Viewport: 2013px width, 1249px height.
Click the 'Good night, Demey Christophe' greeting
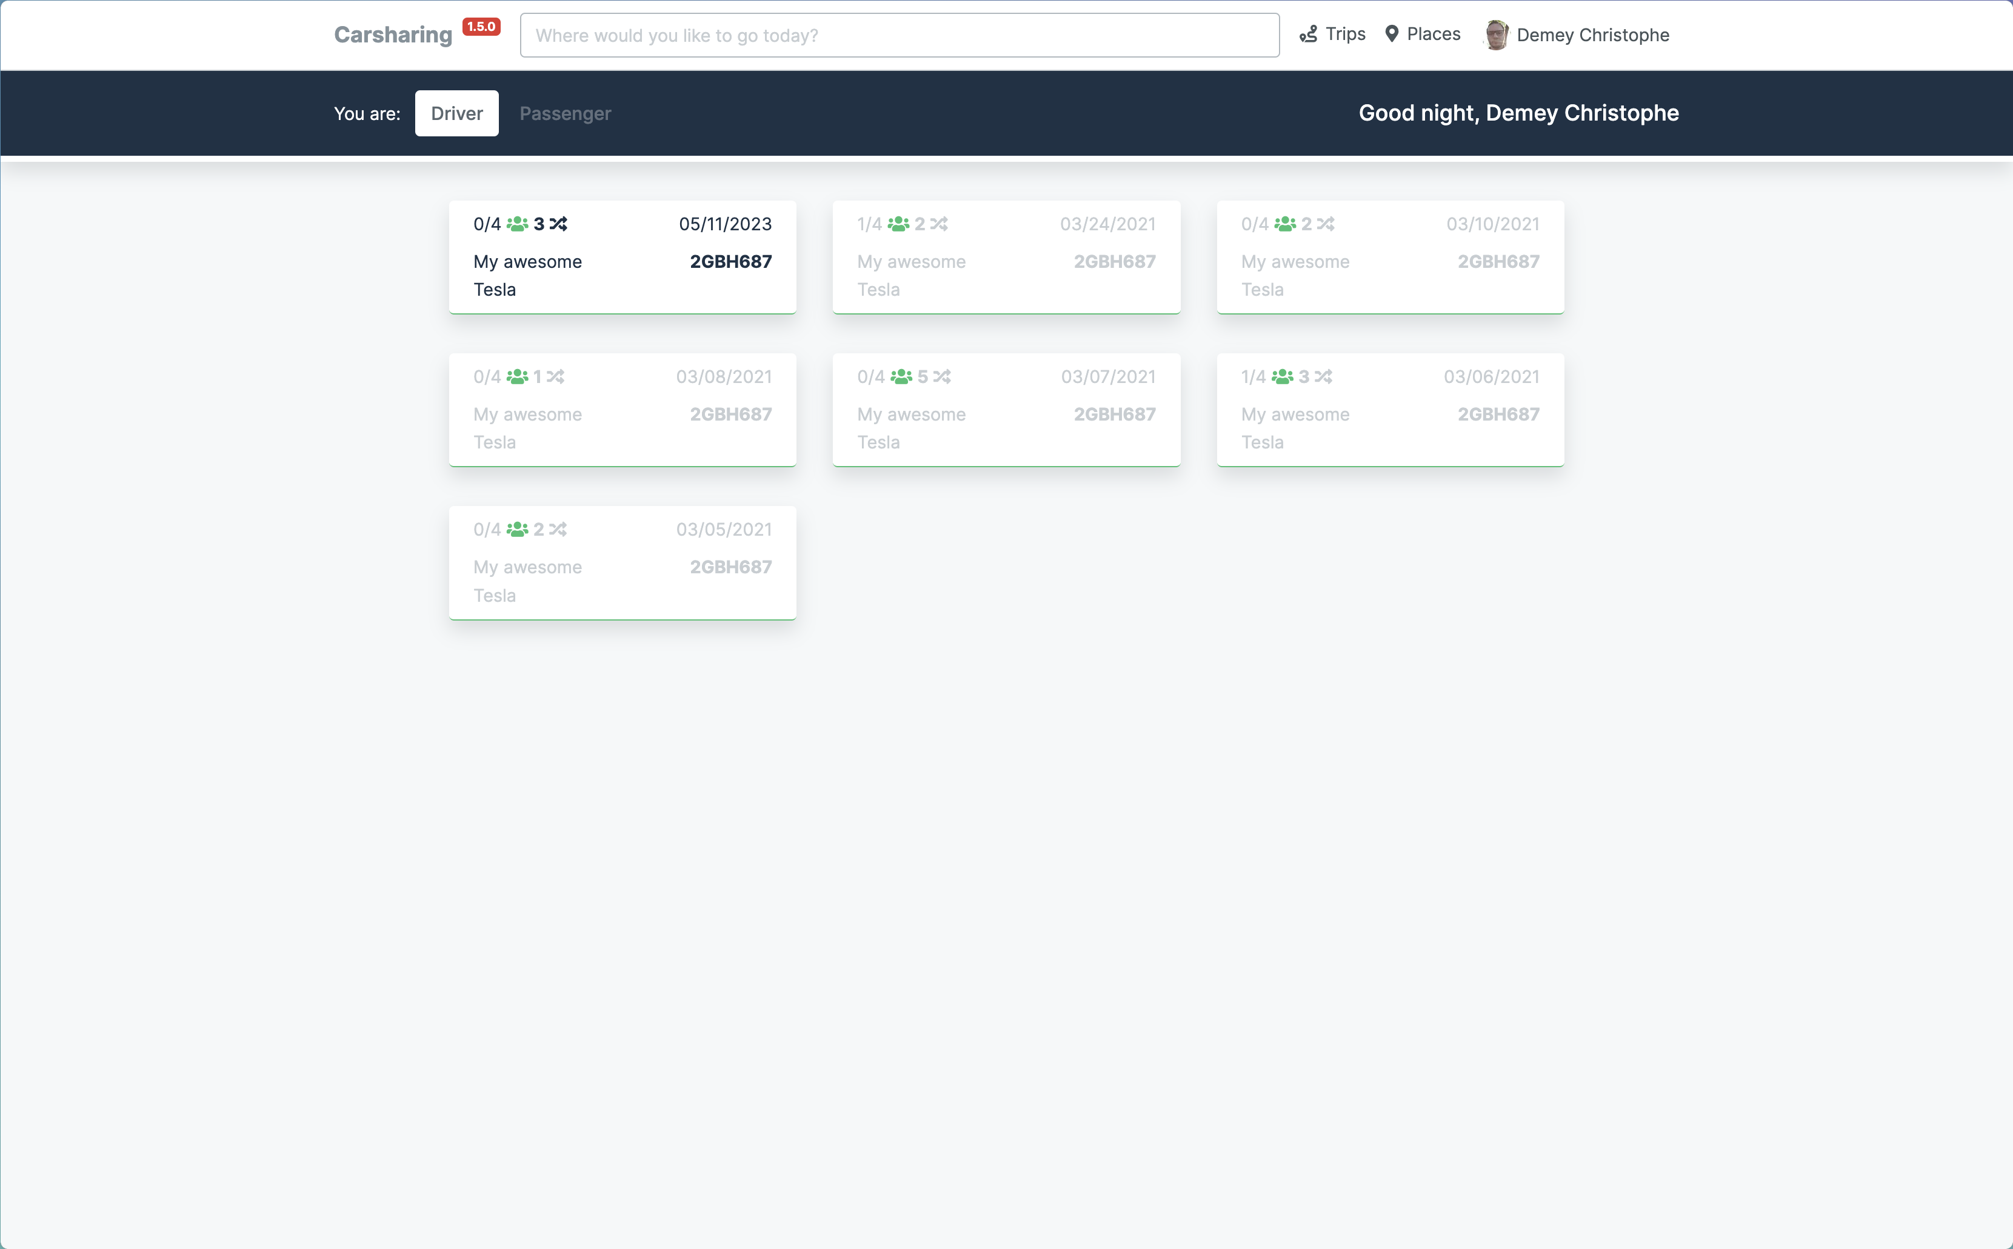pos(1518,113)
